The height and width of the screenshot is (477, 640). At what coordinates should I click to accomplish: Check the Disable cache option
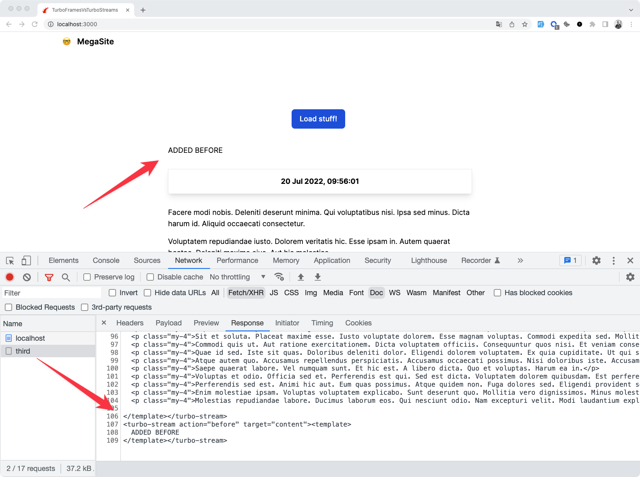pyautogui.click(x=150, y=277)
